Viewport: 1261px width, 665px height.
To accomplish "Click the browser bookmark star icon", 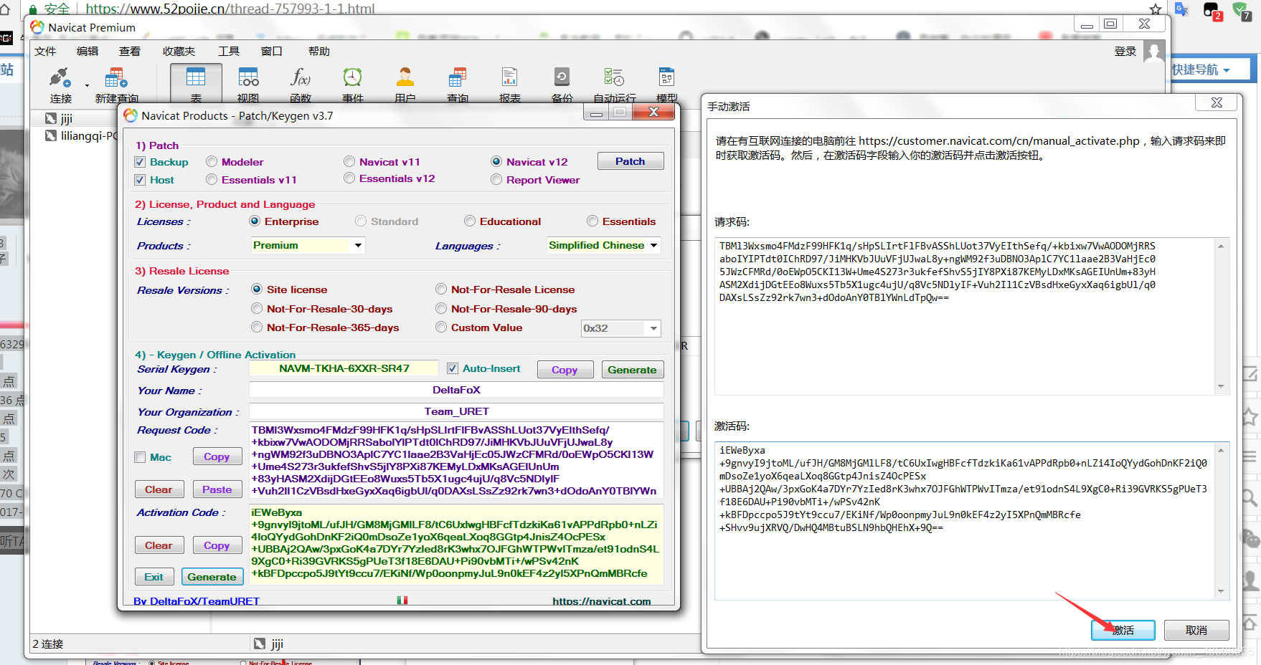I will [x=1156, y=9].
